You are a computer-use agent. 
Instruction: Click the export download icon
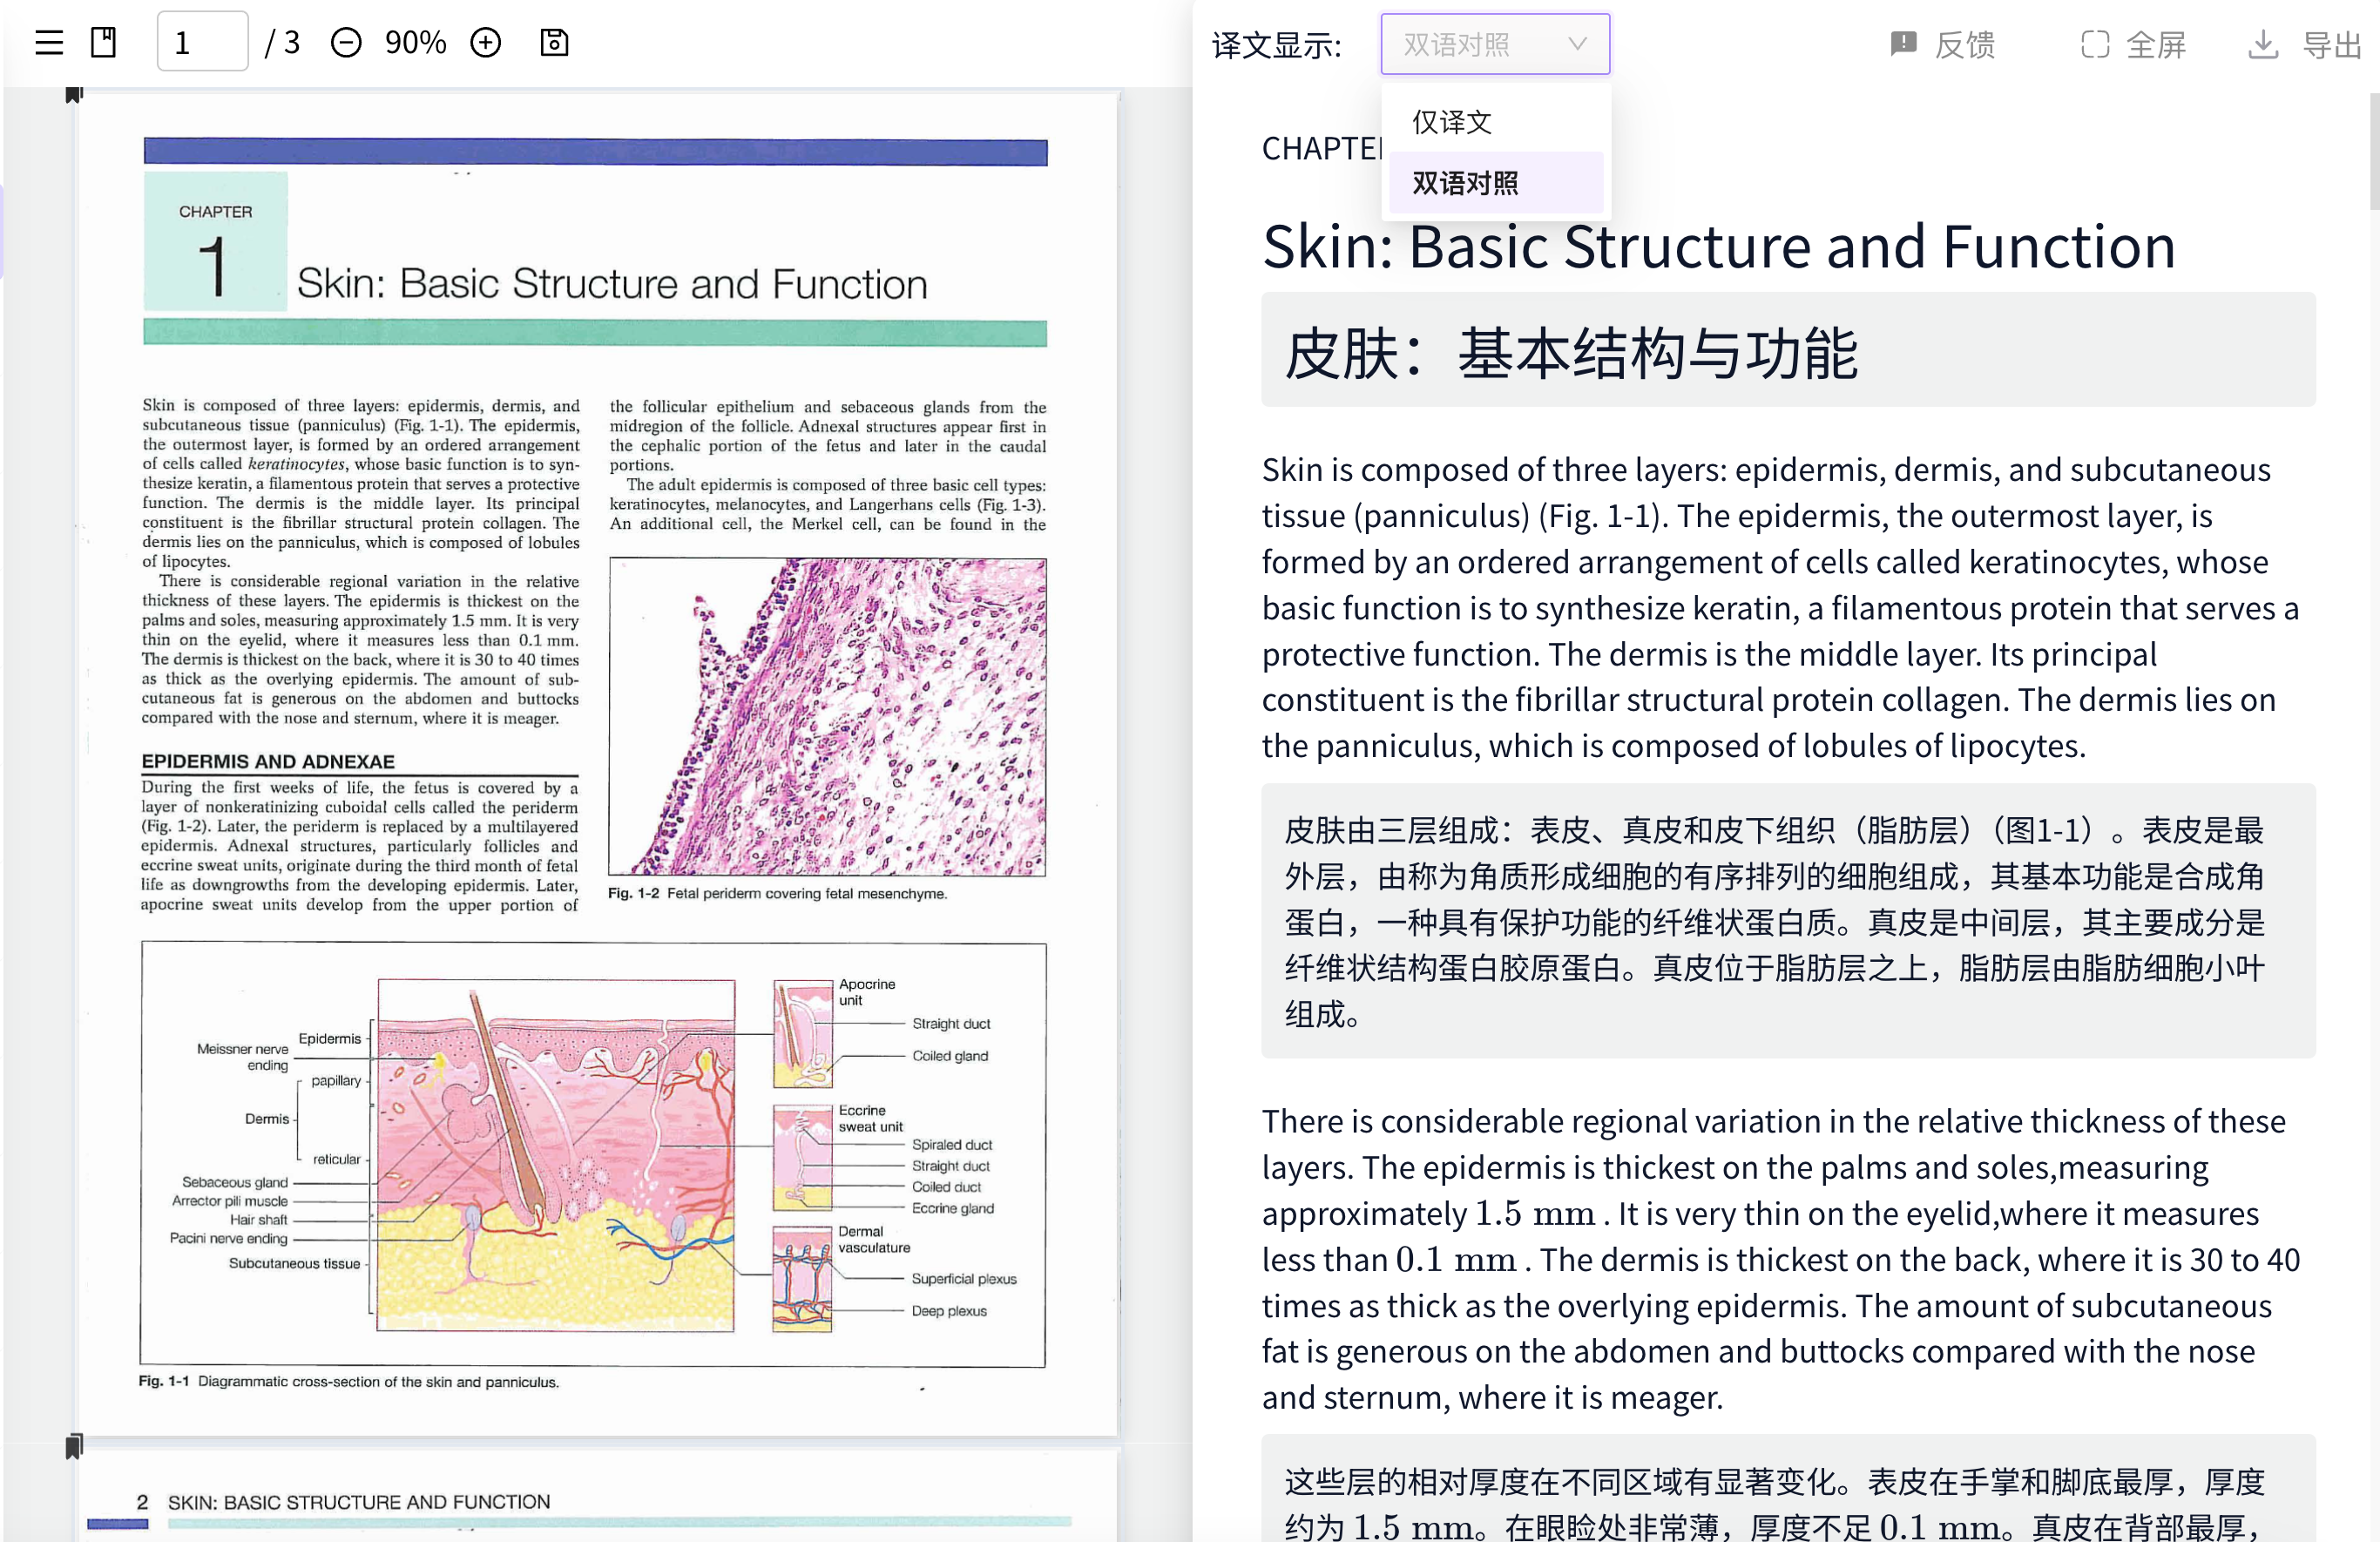pyautogui.click(x=2263, y=44)
